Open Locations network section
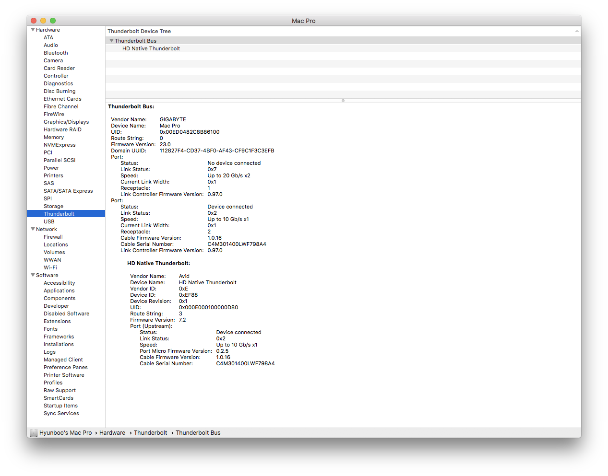This screenshot has width=608, height=476. click(x=56, y=244)
